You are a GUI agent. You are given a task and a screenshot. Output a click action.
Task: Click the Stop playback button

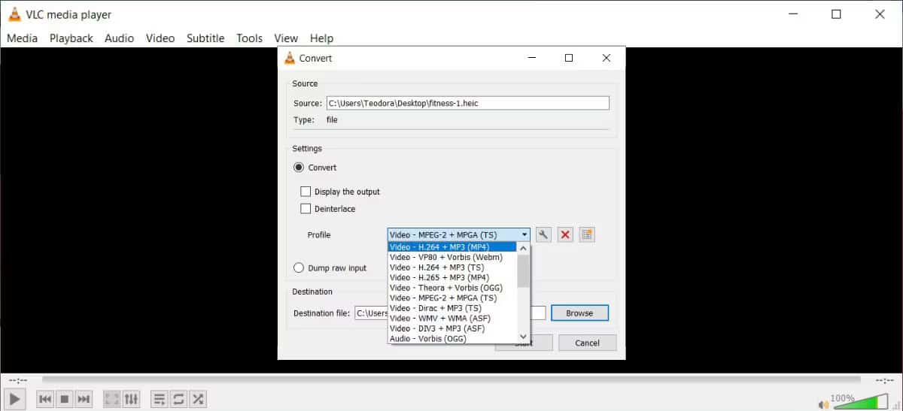tap(65, 399)
